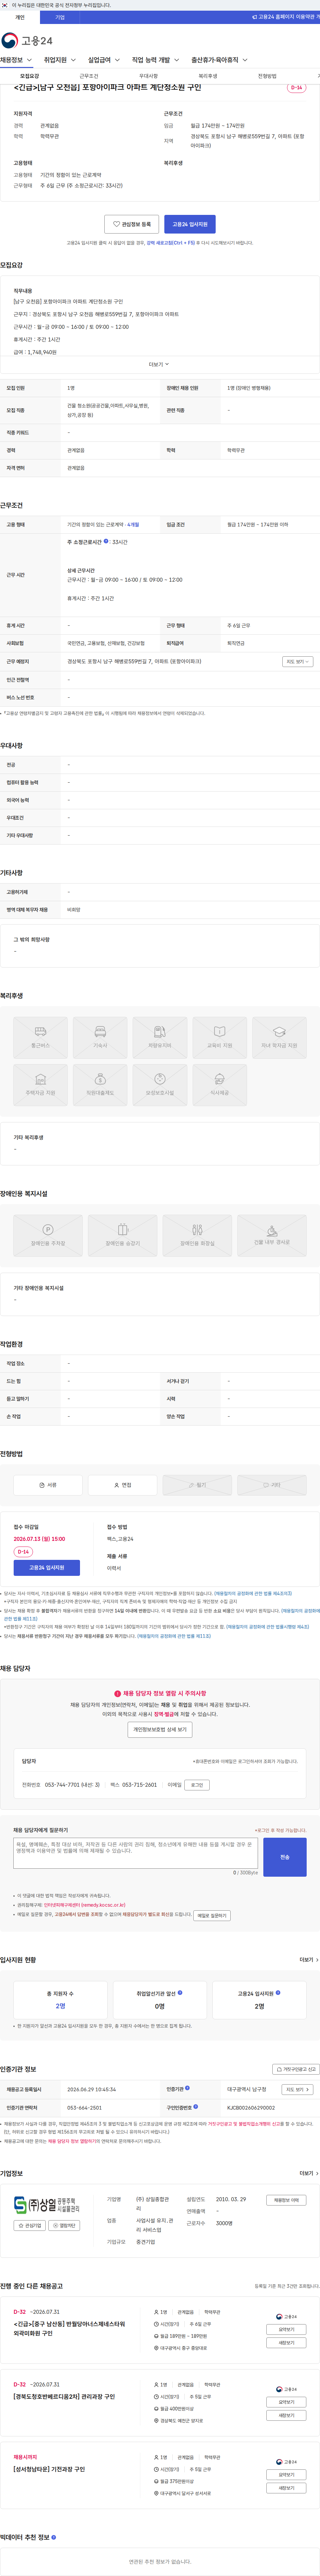Open 지도 보기 for 대구광역시 남구청

click(x=297, y=2089)
